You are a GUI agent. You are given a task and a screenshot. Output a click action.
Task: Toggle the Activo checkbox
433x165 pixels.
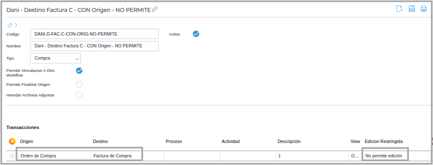(196, 34)
